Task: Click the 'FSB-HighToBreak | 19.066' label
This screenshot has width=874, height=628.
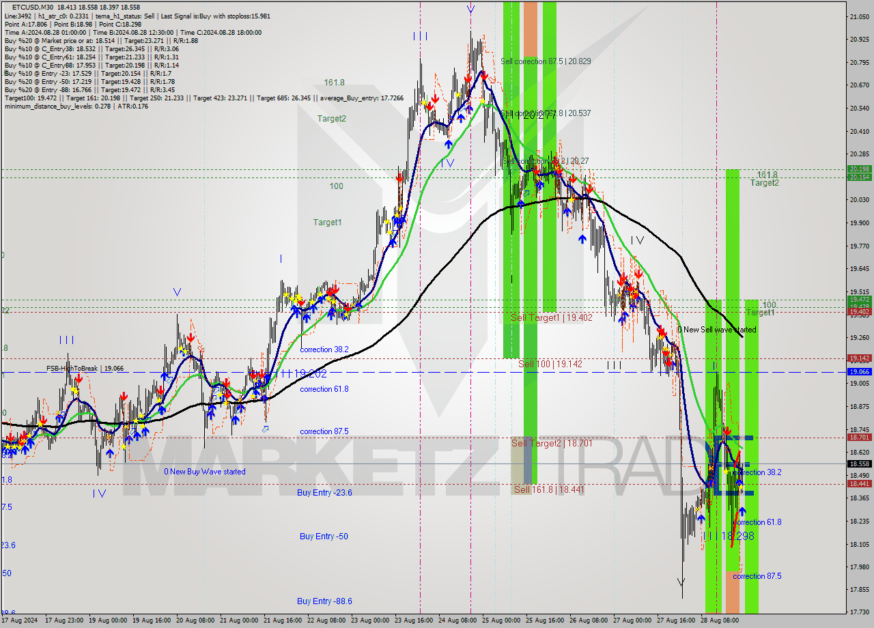Action: tap(85, 369)
